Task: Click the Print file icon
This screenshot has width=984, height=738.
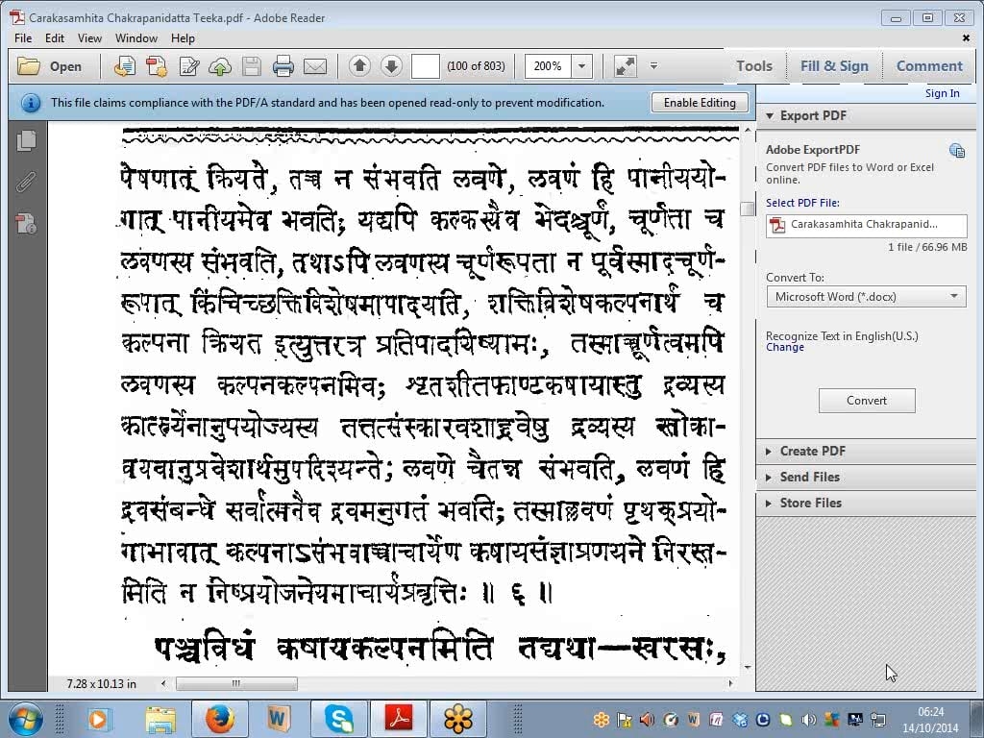Action: [283, 66]
